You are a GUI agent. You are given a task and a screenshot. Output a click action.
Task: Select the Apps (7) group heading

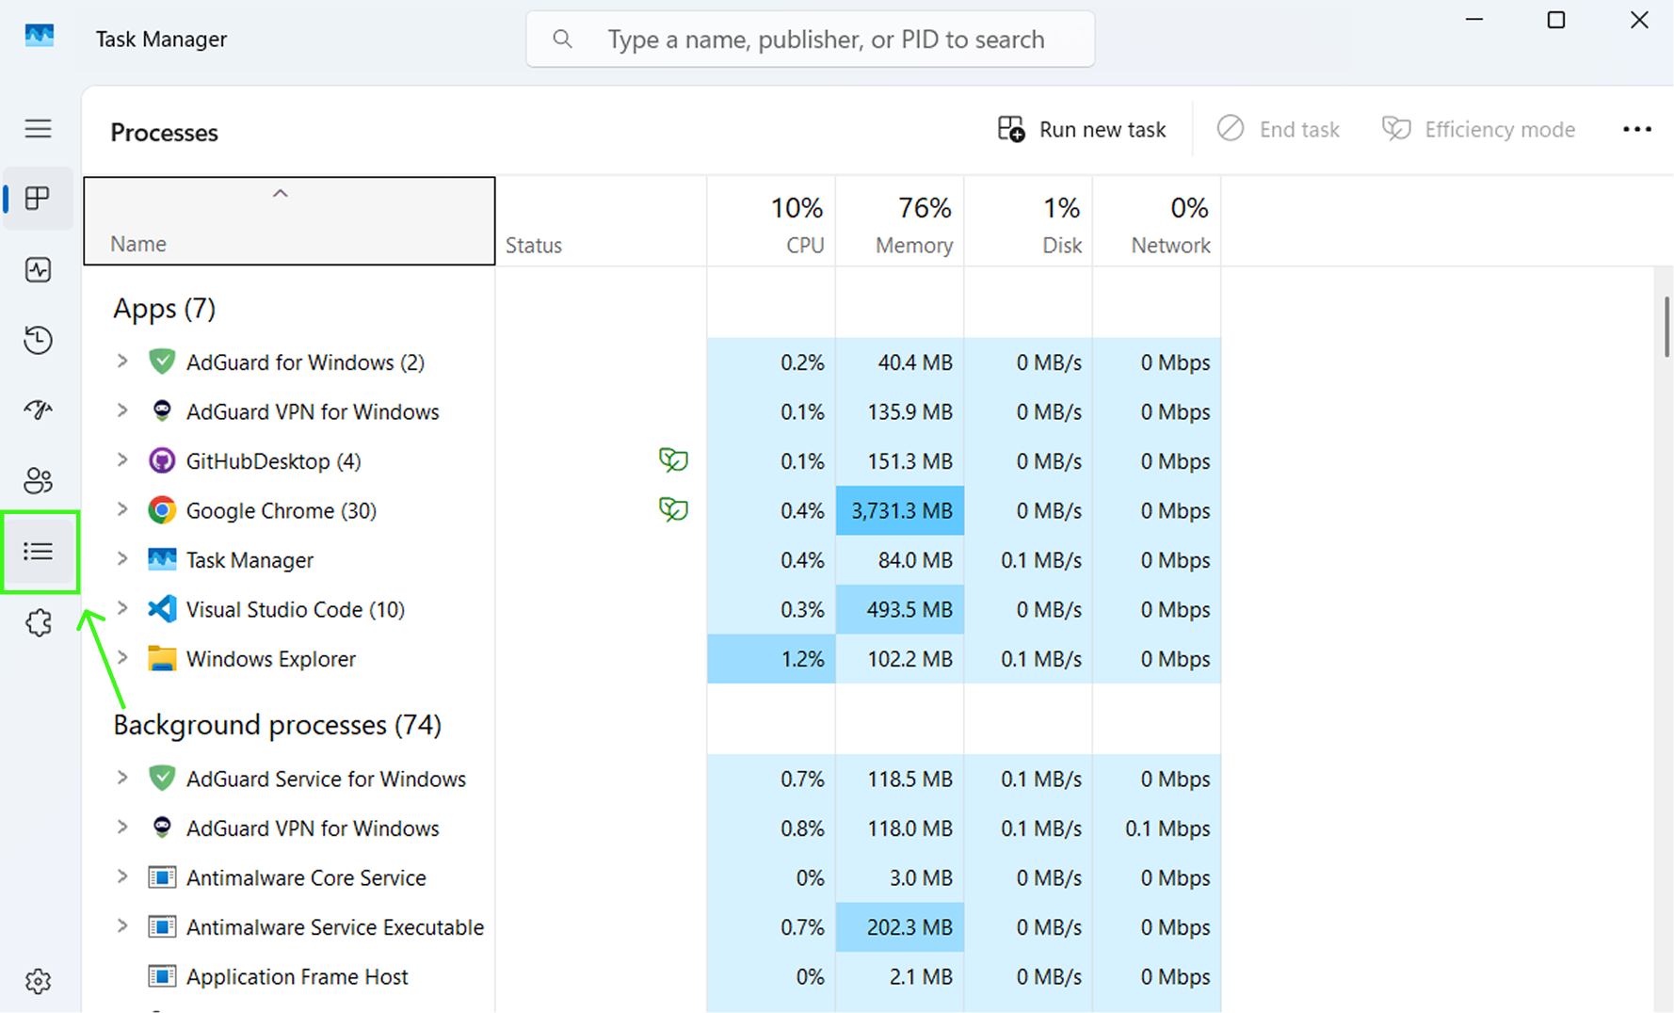pyautogui.click(x=164, y=308)
